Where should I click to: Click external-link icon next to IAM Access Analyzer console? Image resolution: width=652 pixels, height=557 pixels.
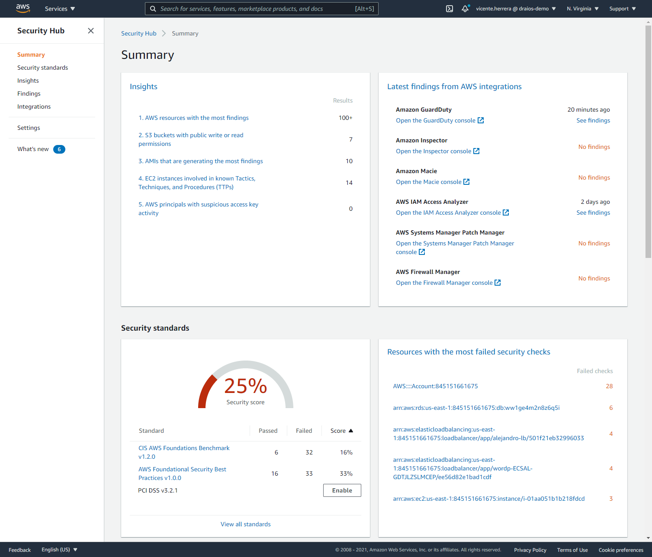506,212
